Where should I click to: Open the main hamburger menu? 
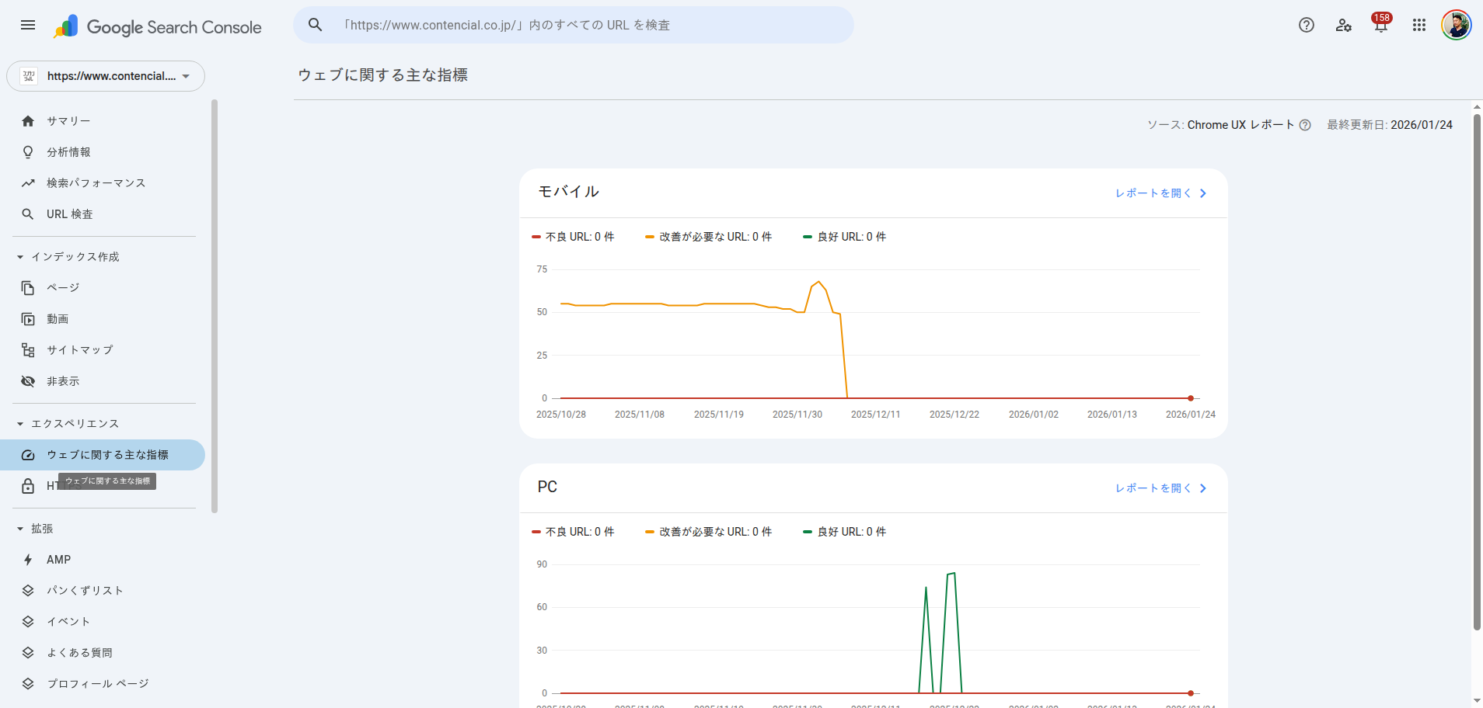28,25
